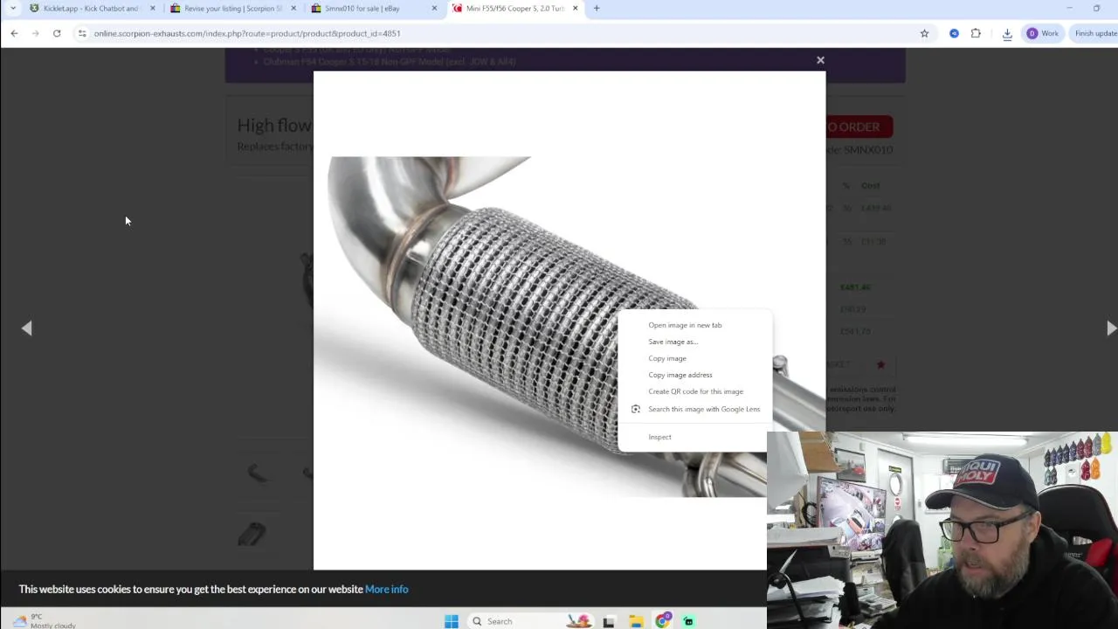This screenshot has width=1118, height=629.
Task: Open the blue extension icon in toolbar
Action: point(954,33)
